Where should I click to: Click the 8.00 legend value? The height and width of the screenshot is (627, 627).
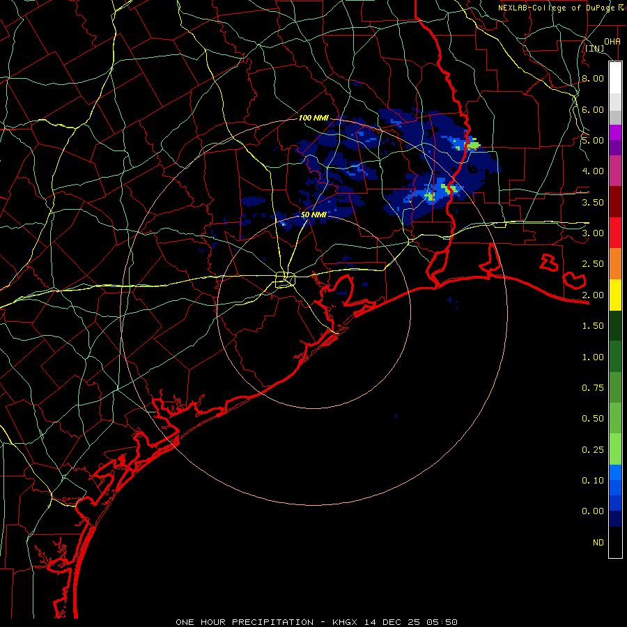click(x=593, y=78)
